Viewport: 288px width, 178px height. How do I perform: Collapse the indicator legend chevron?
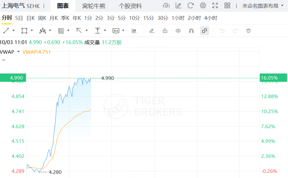click(4, 60)
